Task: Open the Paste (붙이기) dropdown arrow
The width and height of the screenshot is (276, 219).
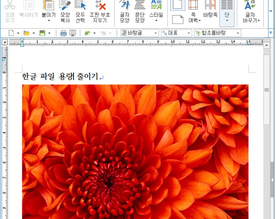Action: pos(49,21)
